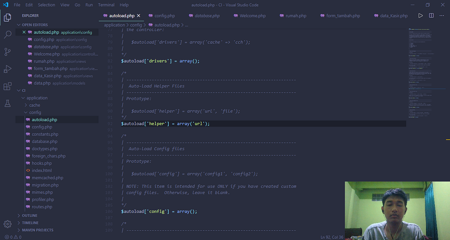Viewport: 450px width, 240px height.
Task: Open the Testing view
Action: click(7, 103)
